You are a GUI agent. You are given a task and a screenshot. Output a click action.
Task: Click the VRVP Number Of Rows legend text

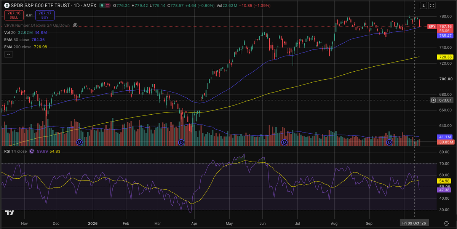point(37,25)
